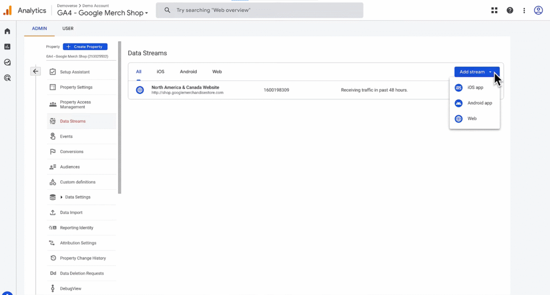The height and width of the screenshot is (295, 550).
Task: Open Events link in sidebar
Action: pyautogui.click(x=66, y=136)
